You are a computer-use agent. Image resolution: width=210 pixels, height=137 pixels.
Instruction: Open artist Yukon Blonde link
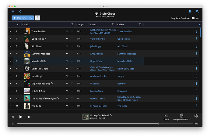[x=97, y=39]
